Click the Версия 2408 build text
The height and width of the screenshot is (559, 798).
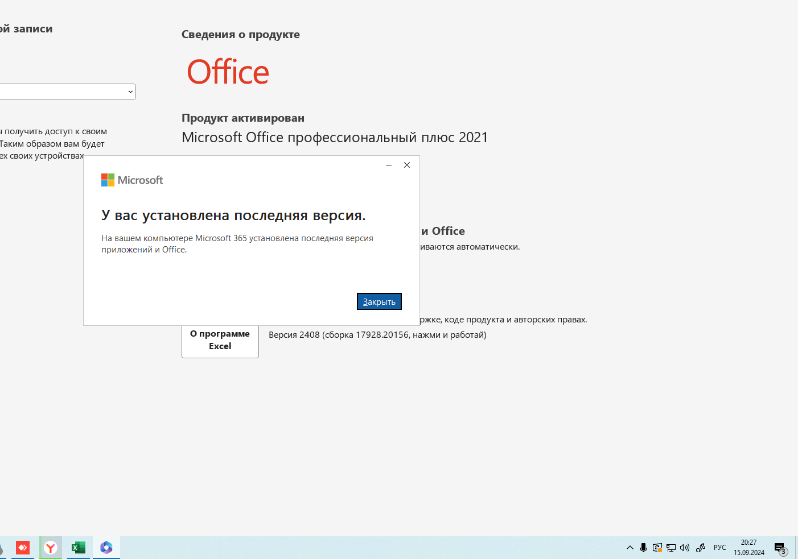[377, 335]
